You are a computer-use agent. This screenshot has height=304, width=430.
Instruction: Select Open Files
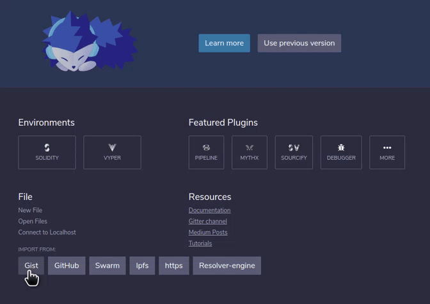click(33, 221)
